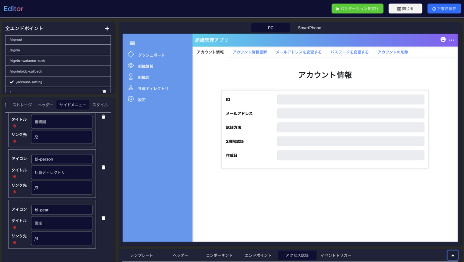Image resolution: width=464 pixels, height=262 pixels.
Task: Open the アカウントの削除 tab
Action: tap(393, 52)
